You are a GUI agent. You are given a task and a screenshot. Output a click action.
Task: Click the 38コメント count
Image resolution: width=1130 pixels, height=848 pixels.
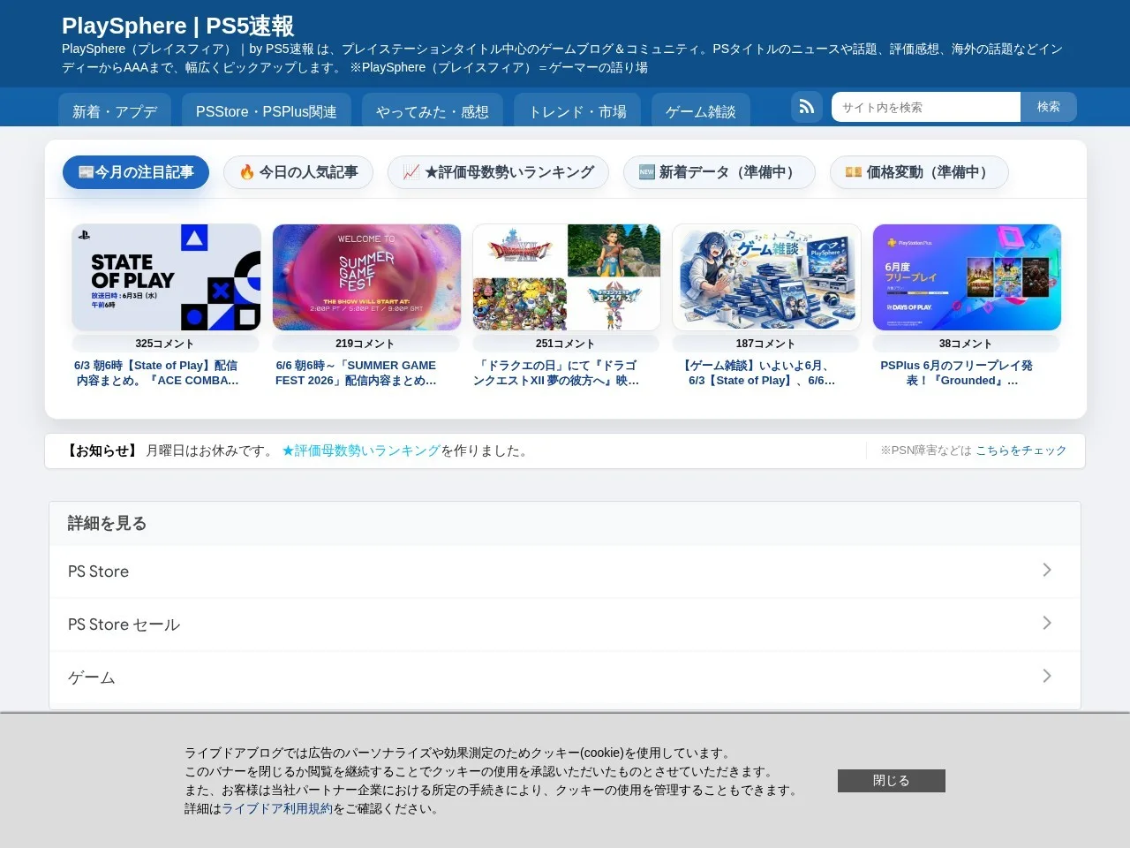point(966,344)
